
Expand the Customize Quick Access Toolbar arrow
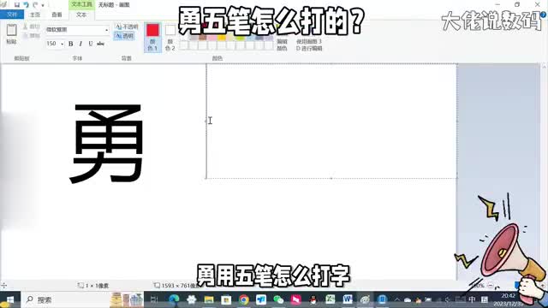(x=43, y=5)
